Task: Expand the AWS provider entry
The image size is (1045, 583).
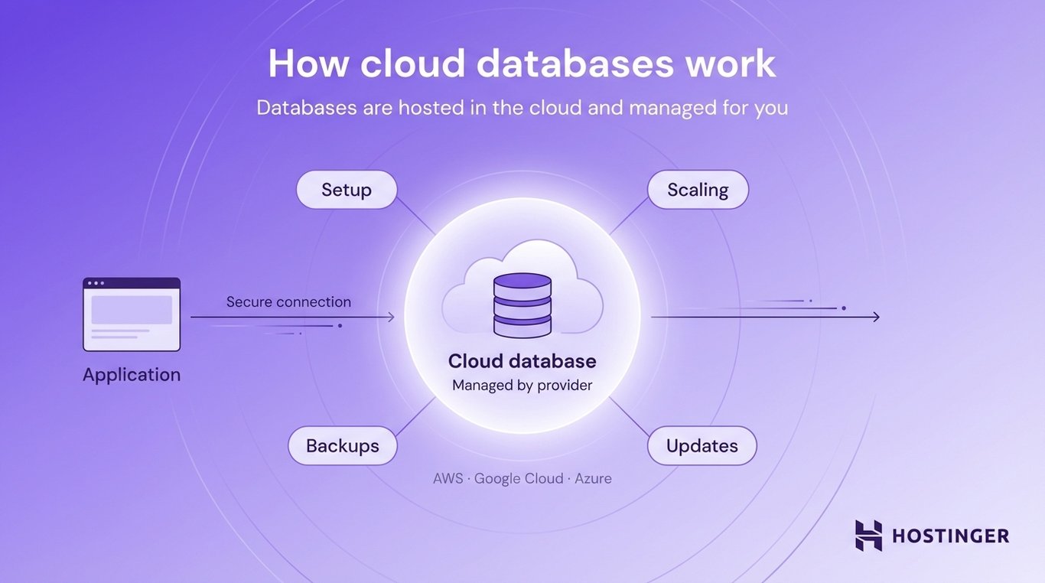Action: click(x=447, y=477)
